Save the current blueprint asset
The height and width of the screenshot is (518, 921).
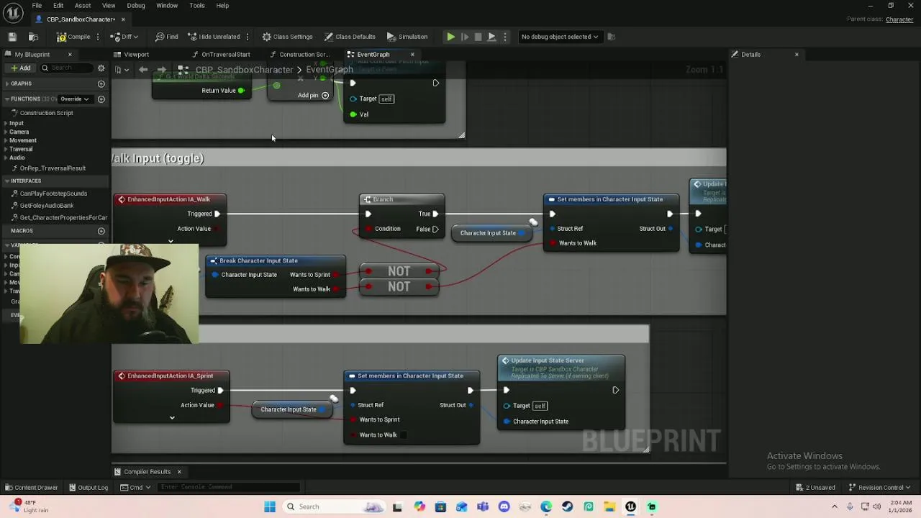pos(12,37)
